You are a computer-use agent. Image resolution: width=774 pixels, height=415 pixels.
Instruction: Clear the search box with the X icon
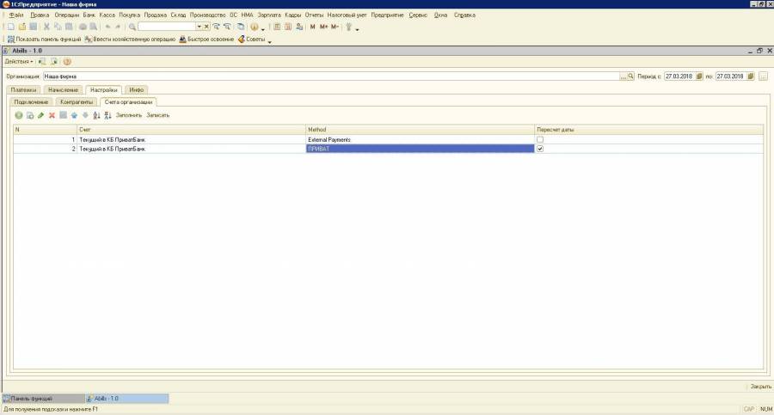click(206, 27)
